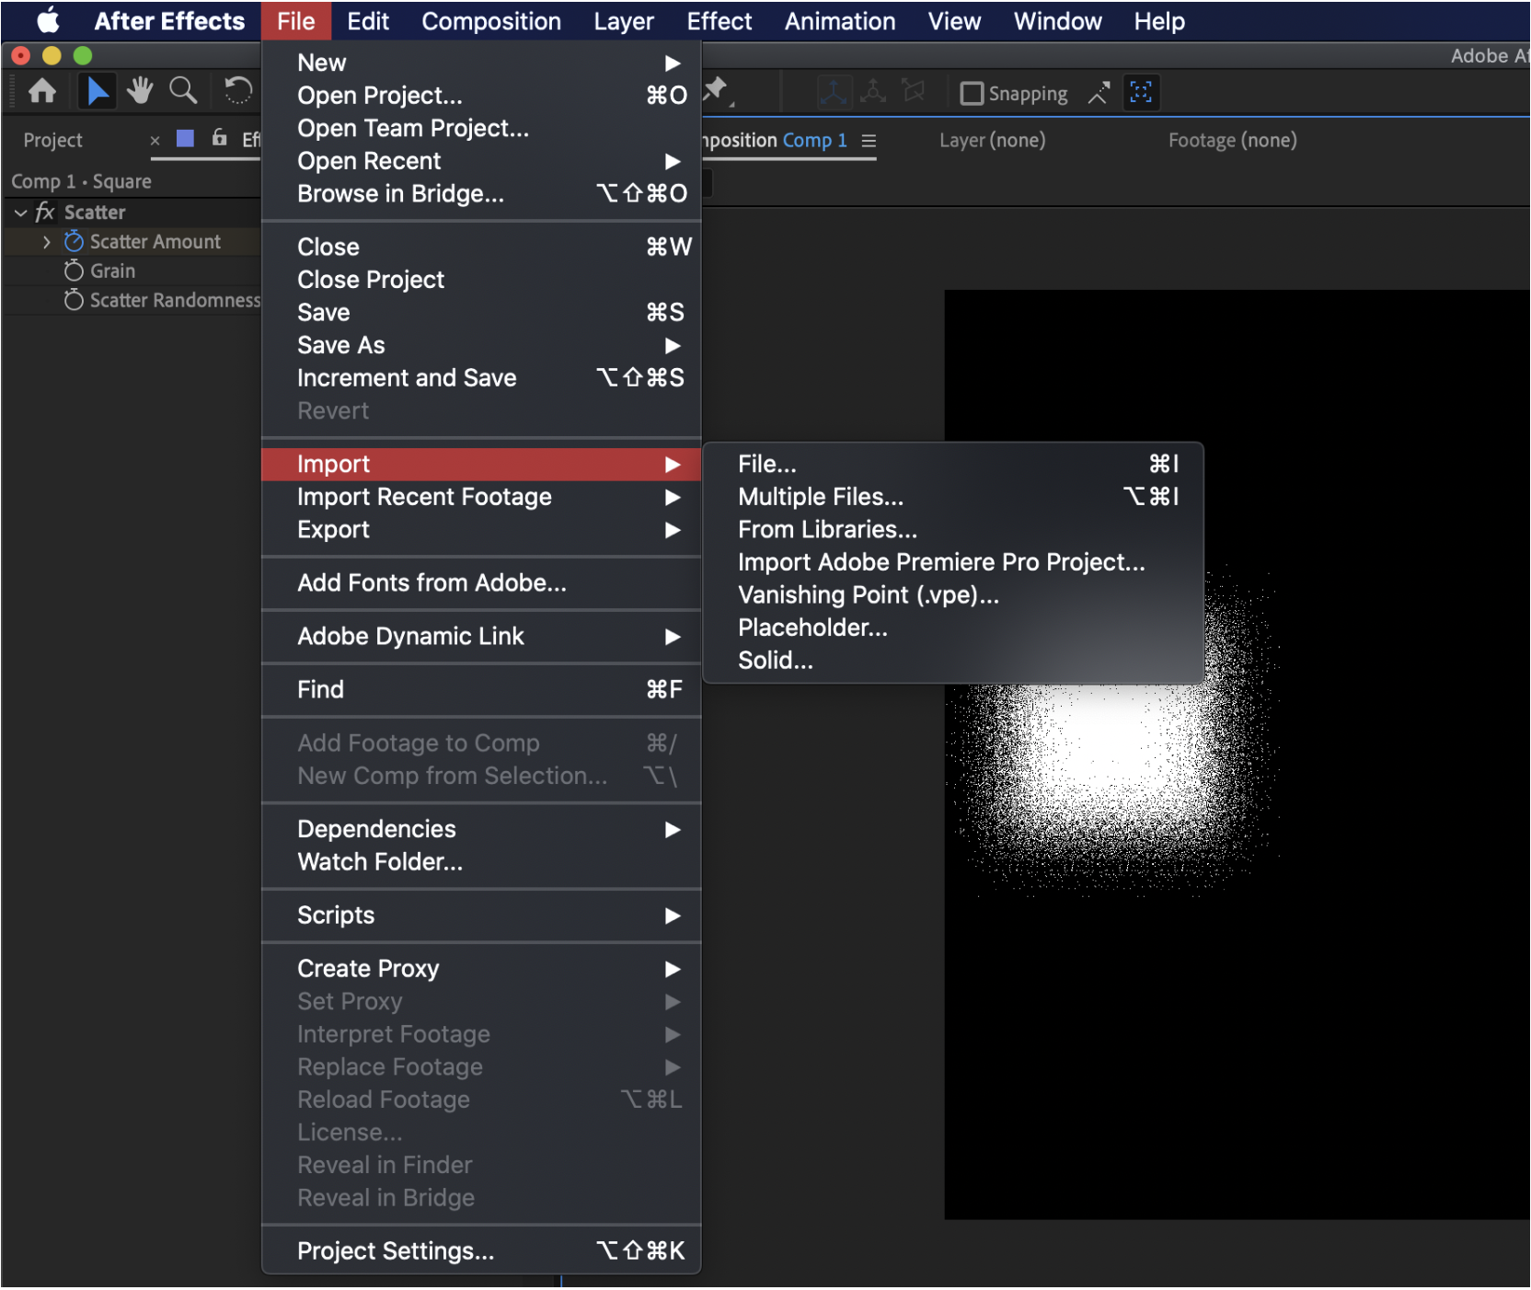Choose Placeholder... in Import submenu
Screen dimensions: 1531x1290
954,628
